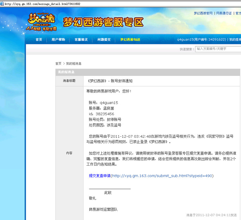
Task: Click the 我的短消息 panel header
Action: 66,72
